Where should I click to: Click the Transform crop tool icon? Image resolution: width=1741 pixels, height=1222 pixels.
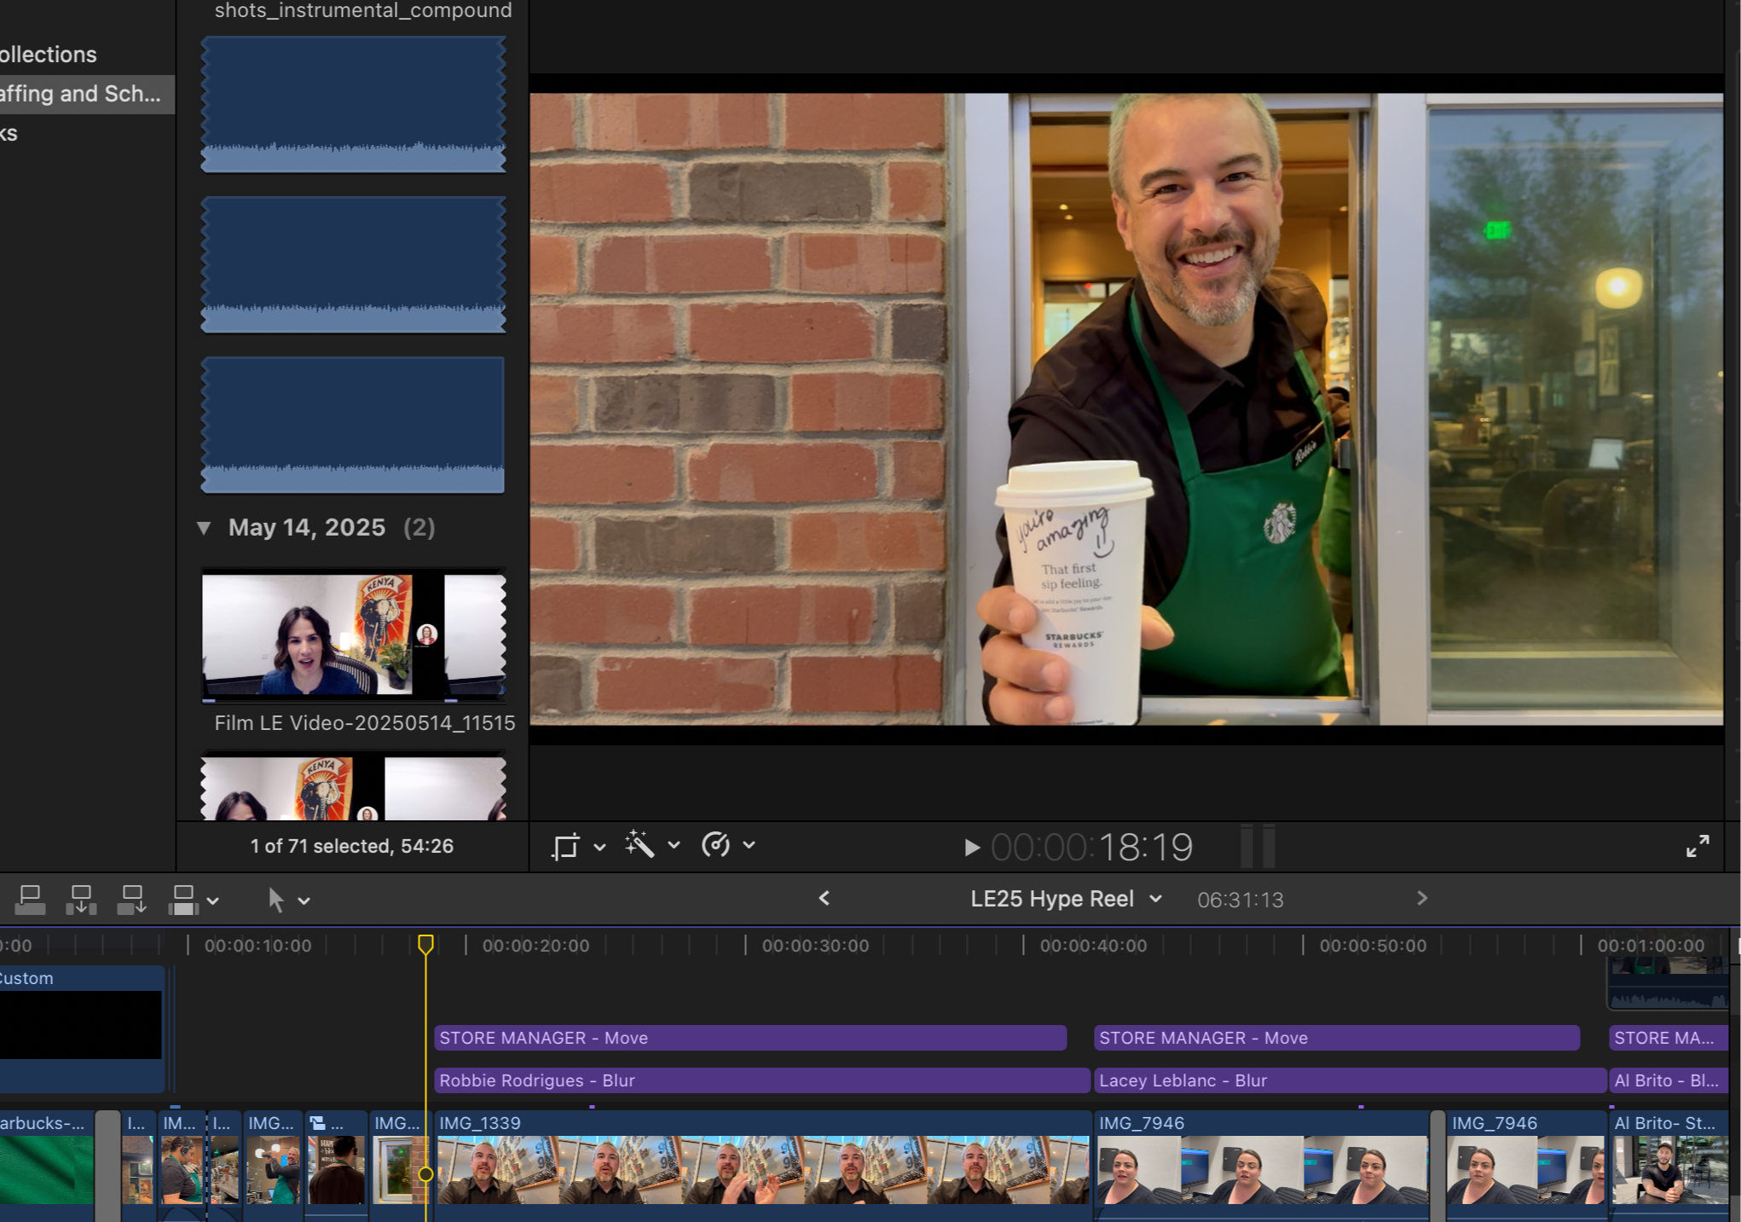click(x=566, y=846)
